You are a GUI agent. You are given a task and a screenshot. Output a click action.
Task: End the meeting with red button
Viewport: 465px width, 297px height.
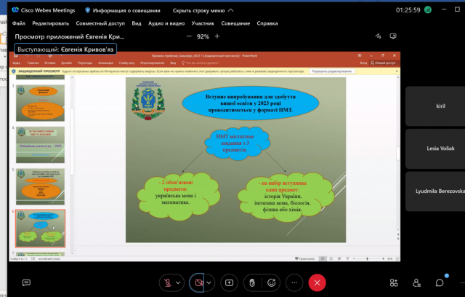[317, 282]
